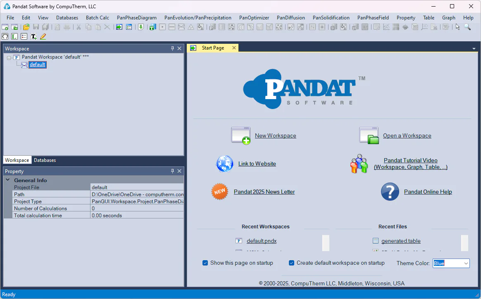The height and width of the screenshot is (299, 481).
Task: Click the magnifying glass zoom tool
Action: [467, 27]
